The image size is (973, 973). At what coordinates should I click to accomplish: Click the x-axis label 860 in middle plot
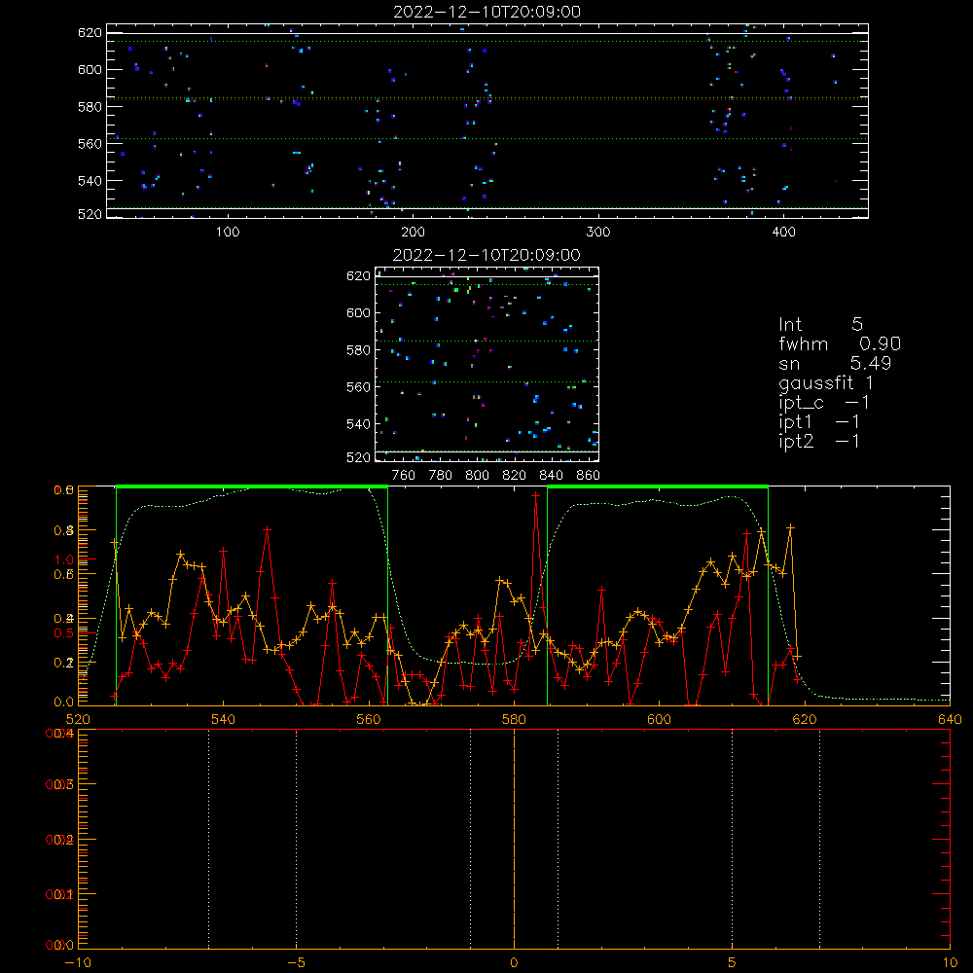[x=589, y=476]
